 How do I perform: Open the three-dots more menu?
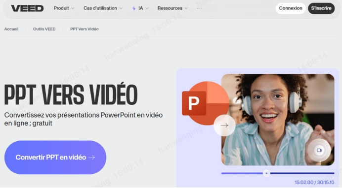[199, 8]
